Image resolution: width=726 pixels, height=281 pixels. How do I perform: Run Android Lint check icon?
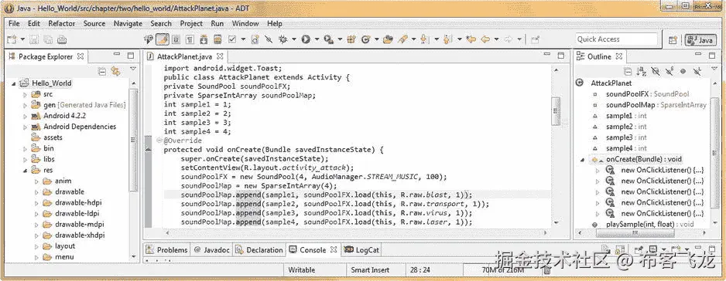(x=231, y=39)
